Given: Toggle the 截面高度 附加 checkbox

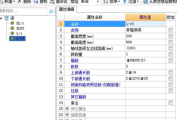Looking at the screenshot, I should 171,42.
